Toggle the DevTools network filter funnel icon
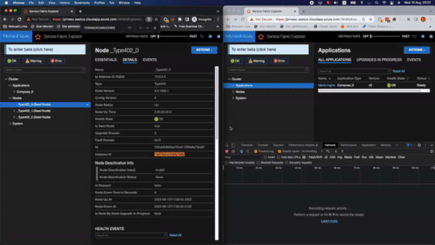435x245 pixels. 240,151
